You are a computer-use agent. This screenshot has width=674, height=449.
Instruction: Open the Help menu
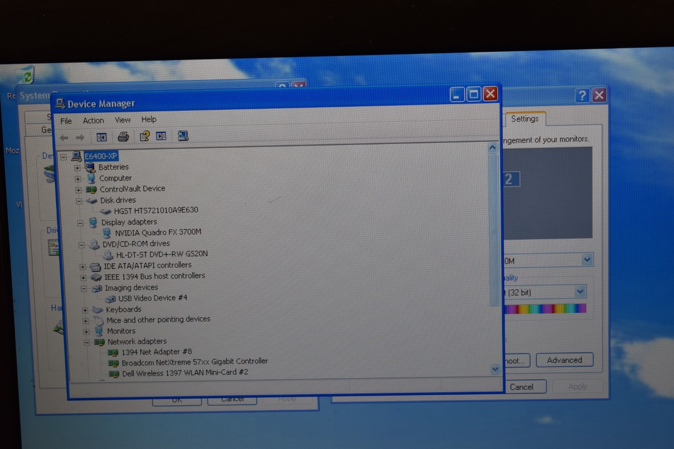click(149, 120)
